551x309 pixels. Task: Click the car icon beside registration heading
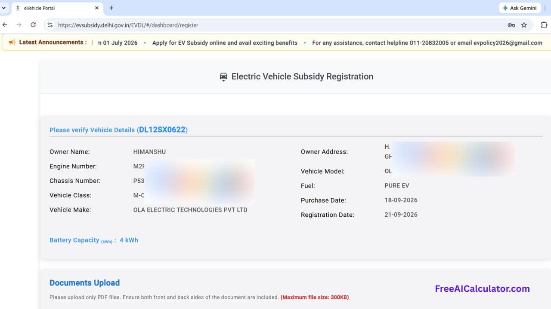[x=223, y=77]
